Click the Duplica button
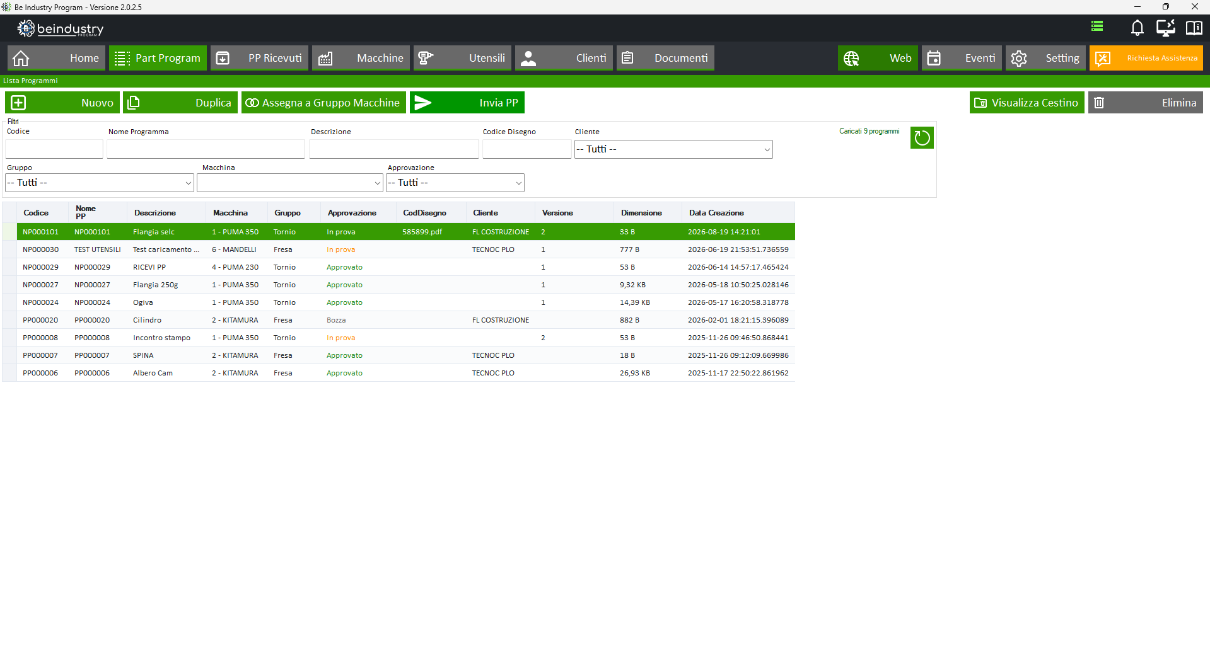 [x=180, y=103]
